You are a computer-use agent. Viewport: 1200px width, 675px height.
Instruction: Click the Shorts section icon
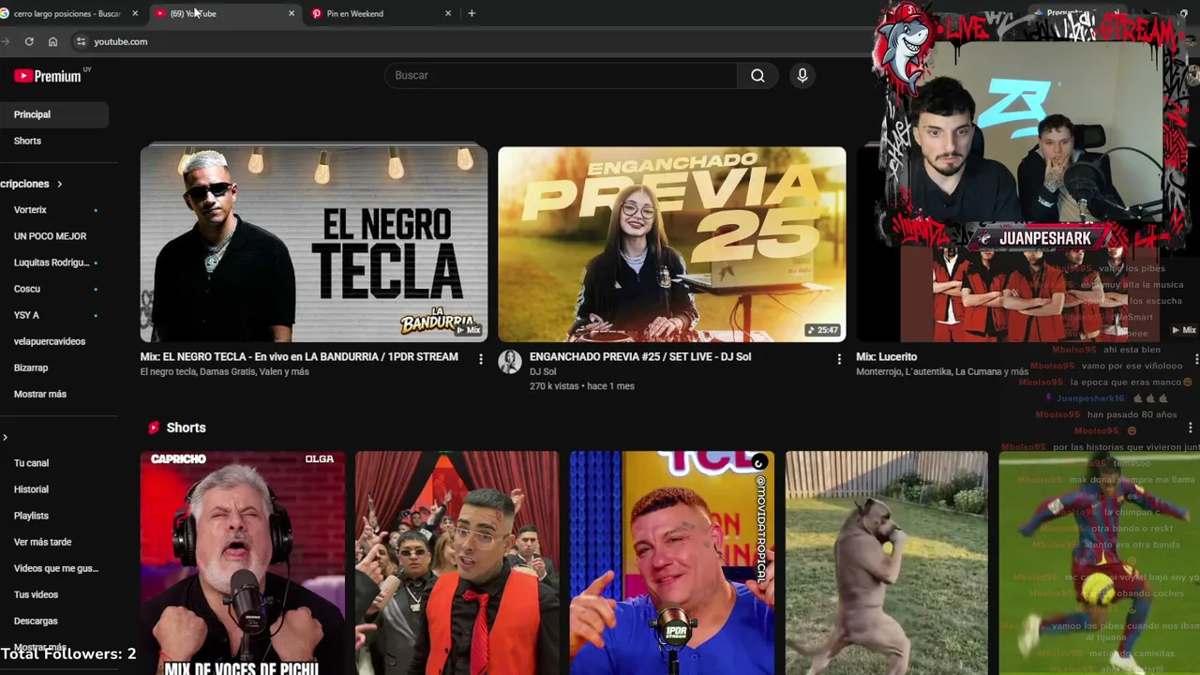coord(154,427)
